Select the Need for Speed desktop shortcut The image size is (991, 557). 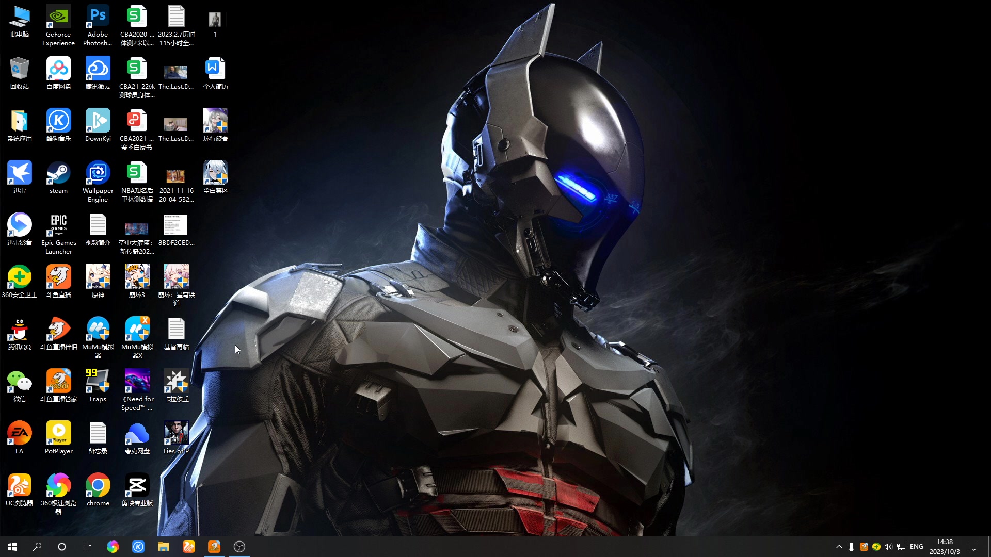coord(137,390)
